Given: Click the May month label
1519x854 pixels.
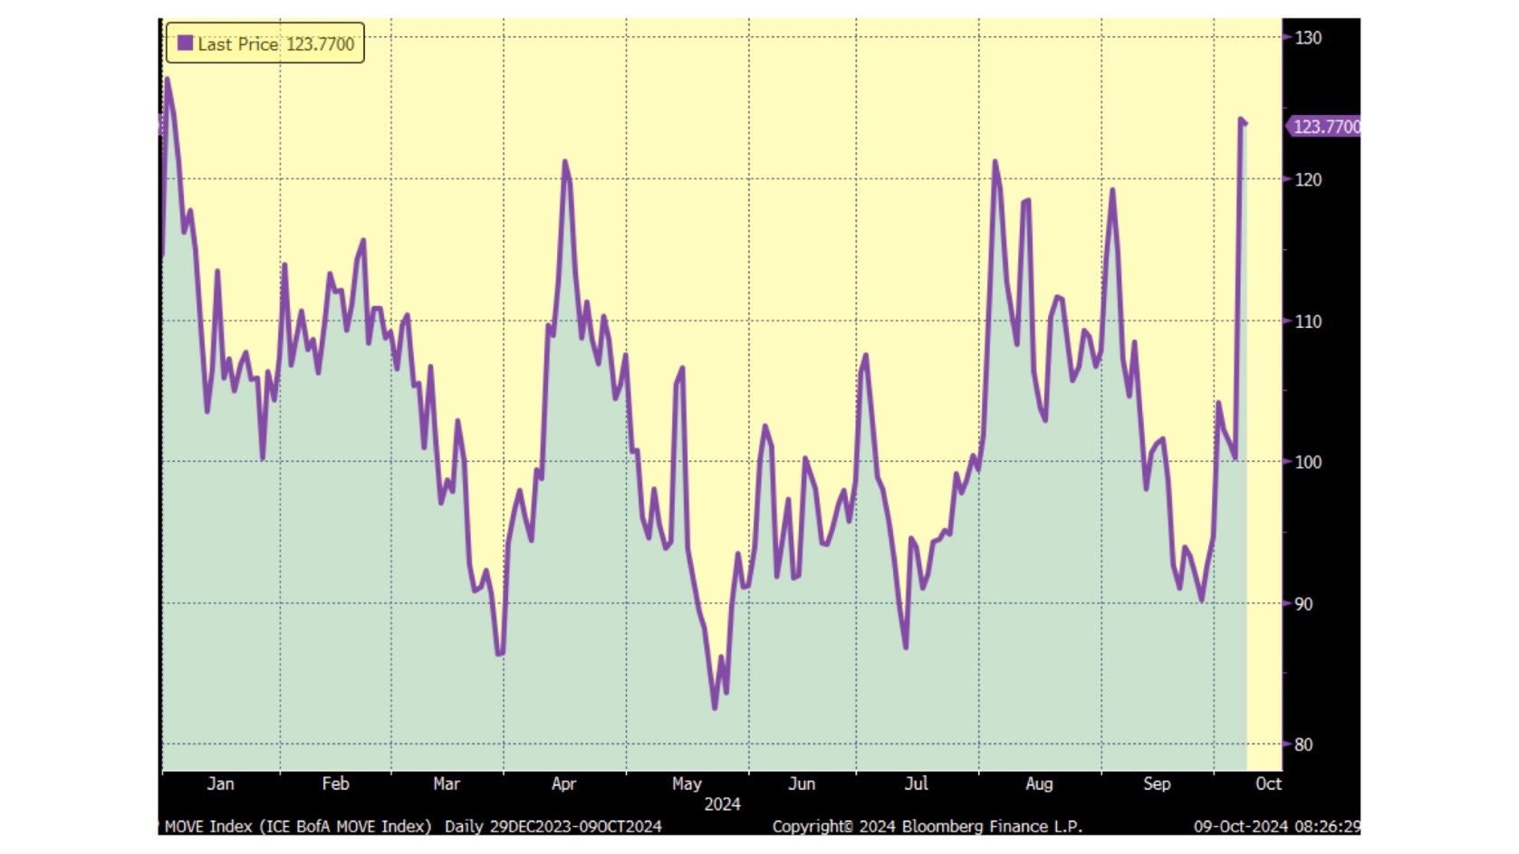Looking at the screenshot, I should pyautogui.click(x=687, y=783).
